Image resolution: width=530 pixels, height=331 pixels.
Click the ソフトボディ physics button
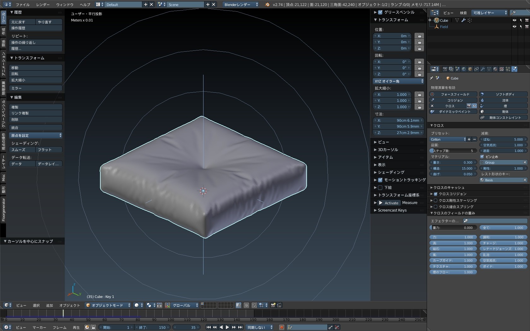[x=503, y=94]
